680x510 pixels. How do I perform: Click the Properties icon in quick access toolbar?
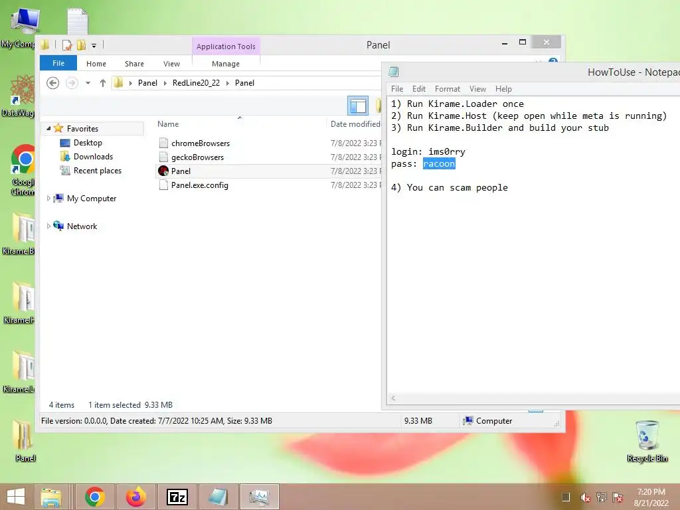click(66, 44)
